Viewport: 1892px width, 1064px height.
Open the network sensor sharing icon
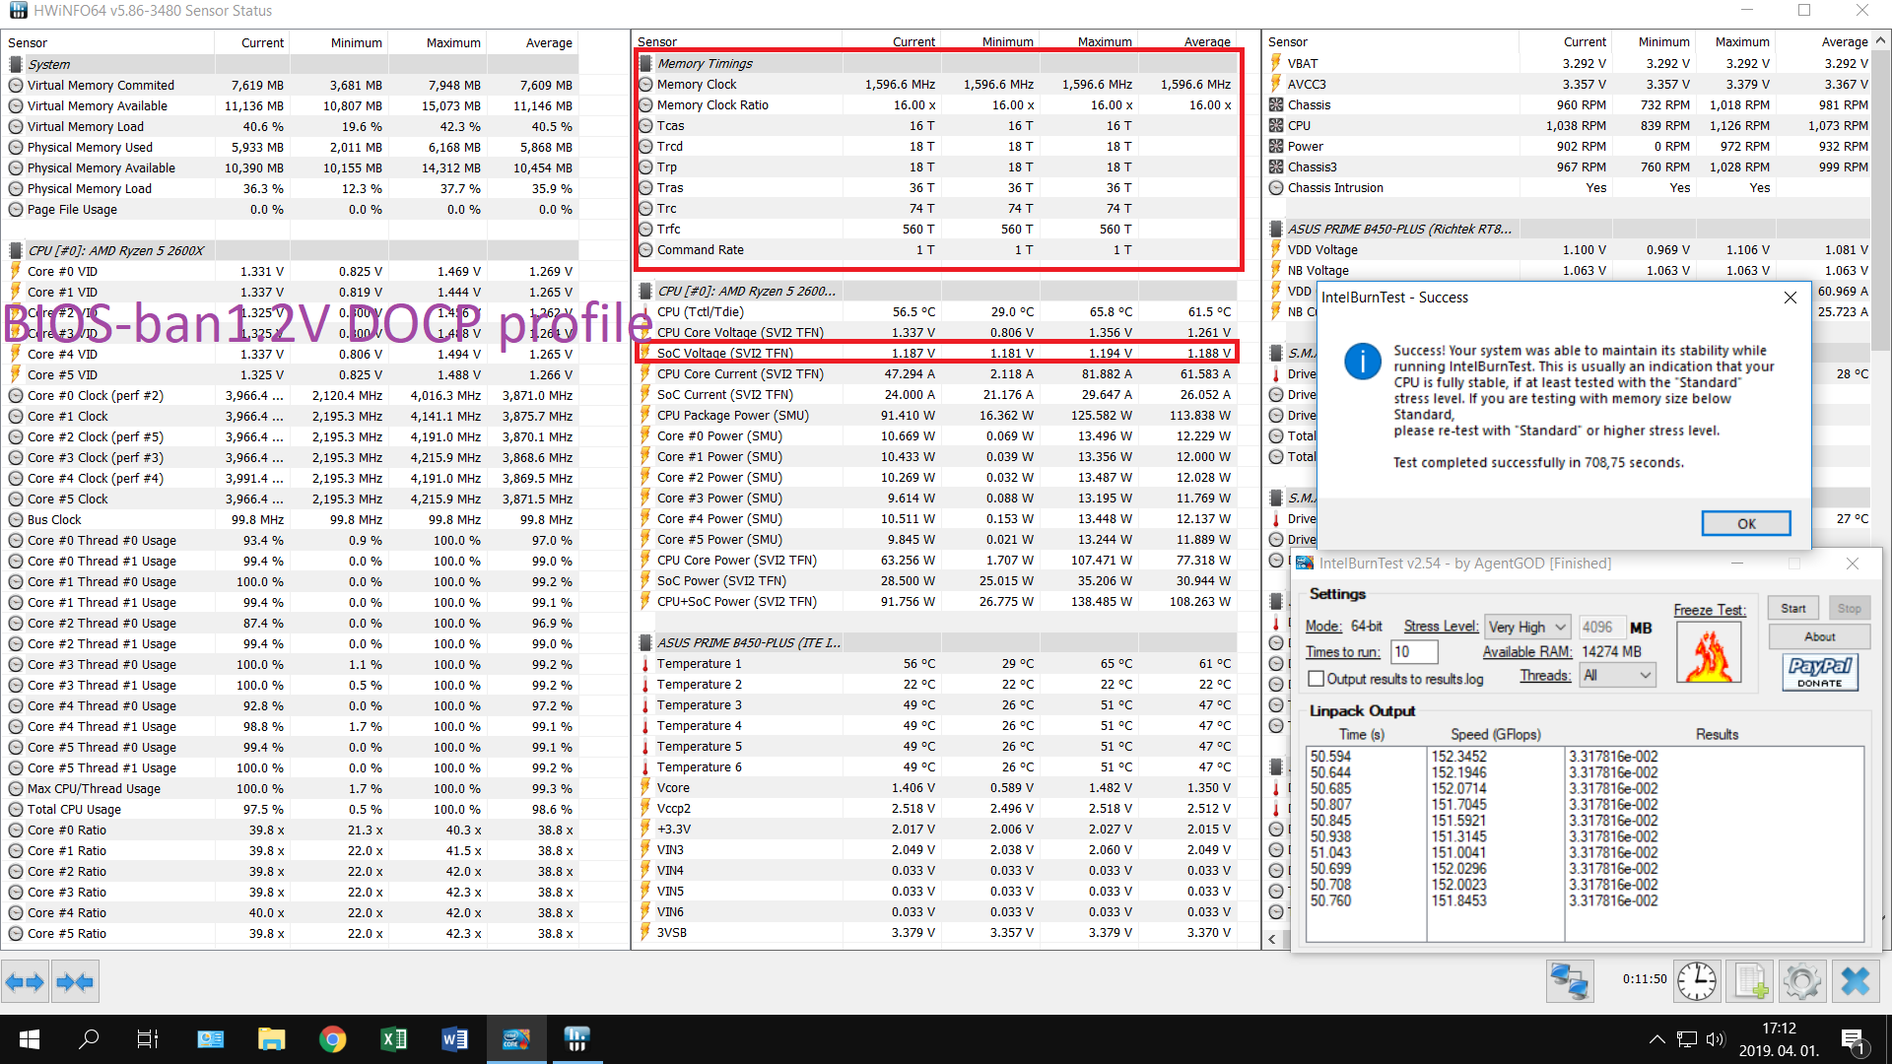pos(1570,981)
